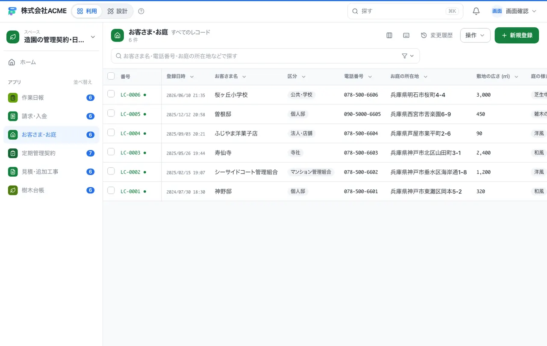Click the column layout icon in the toolbar

pos(389,35)
